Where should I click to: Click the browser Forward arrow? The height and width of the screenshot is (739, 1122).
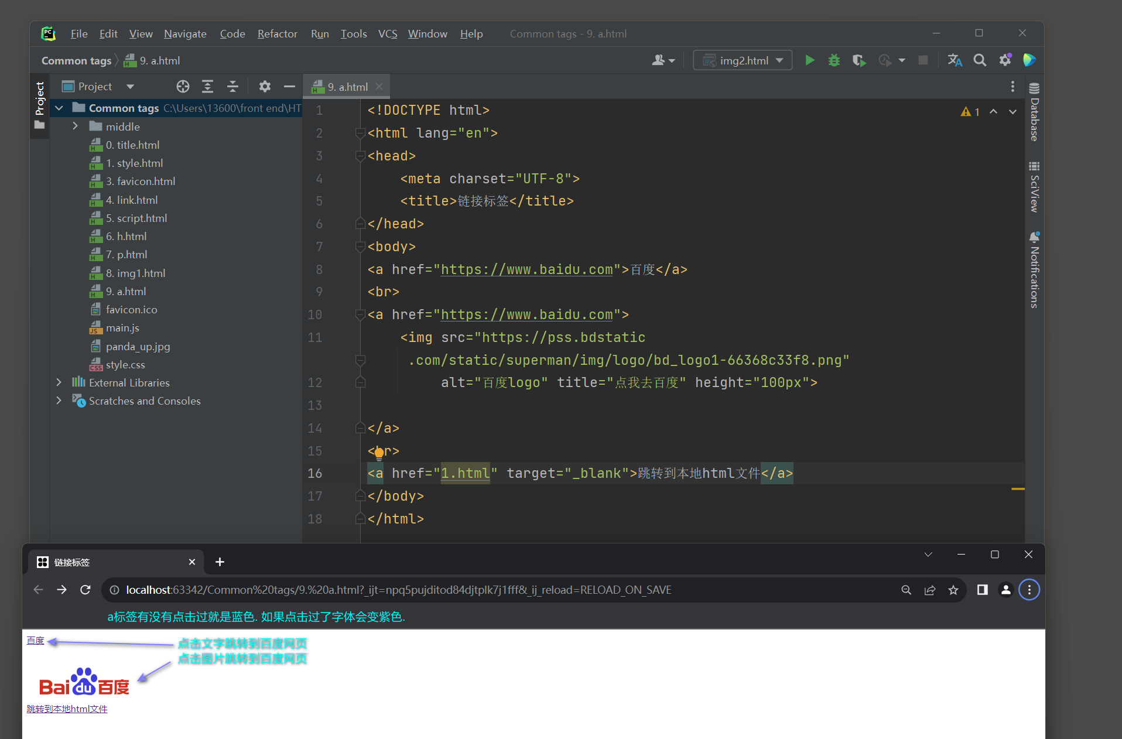(61, 590)
